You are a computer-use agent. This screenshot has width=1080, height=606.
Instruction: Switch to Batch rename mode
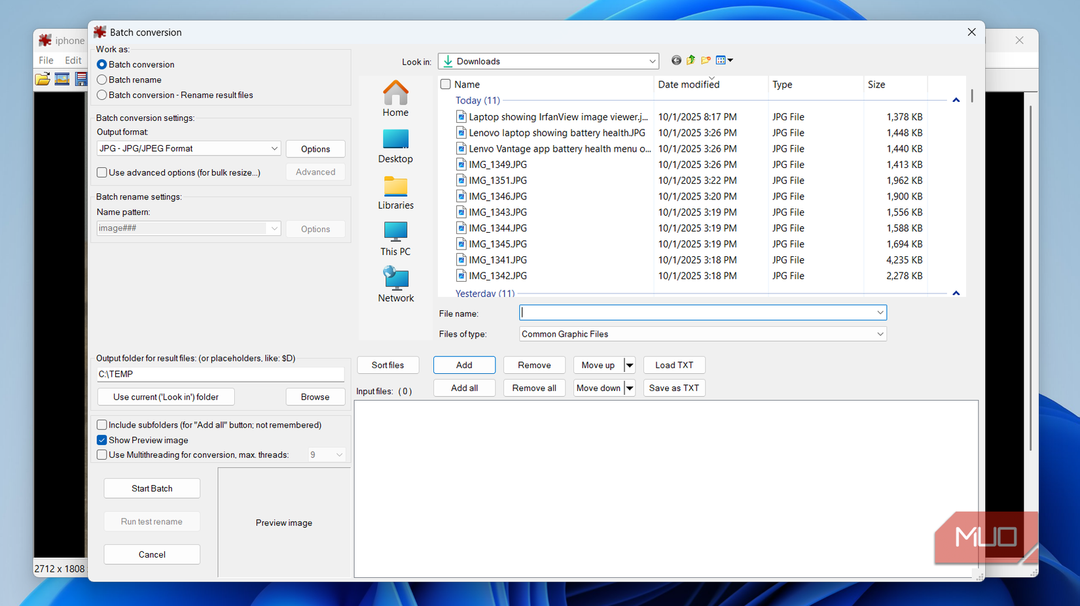pyautogui.click(x=102, y=79)
